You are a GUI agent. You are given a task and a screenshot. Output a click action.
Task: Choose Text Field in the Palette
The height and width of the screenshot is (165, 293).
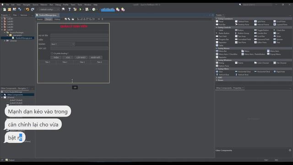pyautogui.click(x=221, y=36)
